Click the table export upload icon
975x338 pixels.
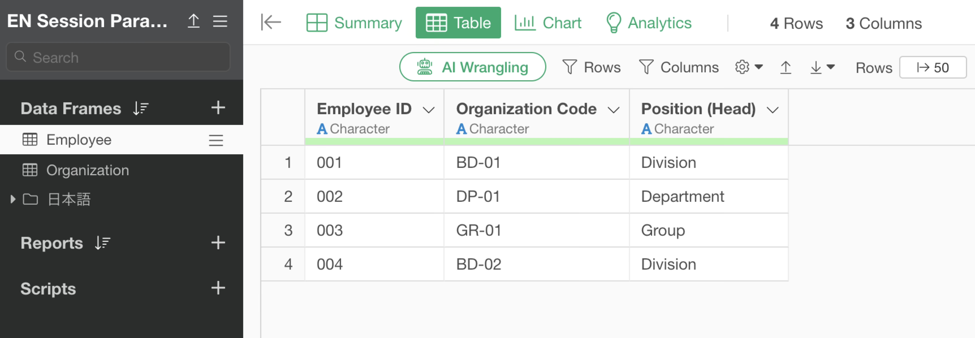click(785, 67)
